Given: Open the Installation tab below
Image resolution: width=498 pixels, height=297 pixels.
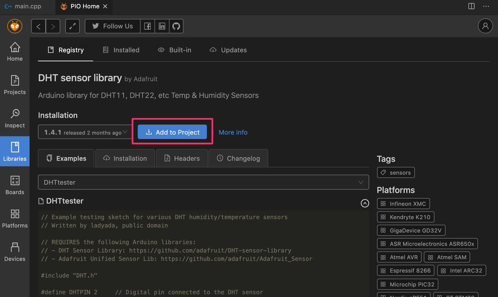Looking at the screenshot, I should (125, 158).
